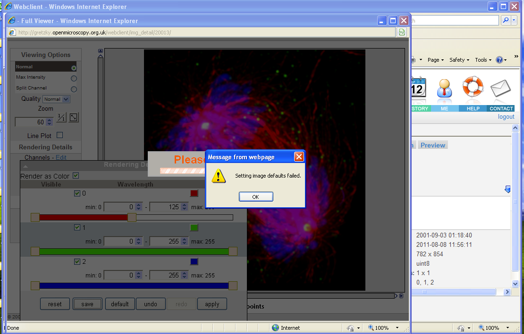Click the compatibility view icon in address bar
This screenshot has height=334, width=524.
click(x=402, y=33)
